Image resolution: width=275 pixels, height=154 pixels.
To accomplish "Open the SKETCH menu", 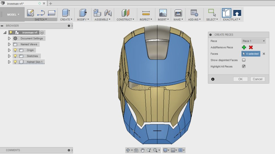I will (x=41, y=19).
